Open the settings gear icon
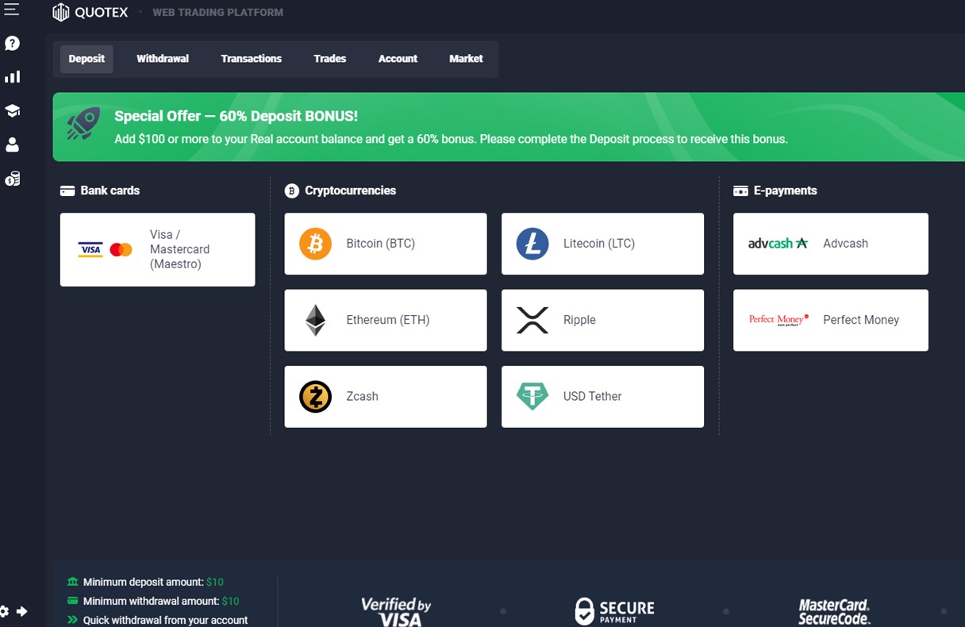The height and width of the screenshot is (627, 965). pos(4,611)
